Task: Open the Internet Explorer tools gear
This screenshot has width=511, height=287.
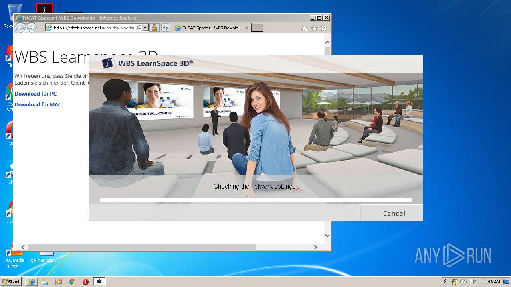Action: tap(324, 28)
